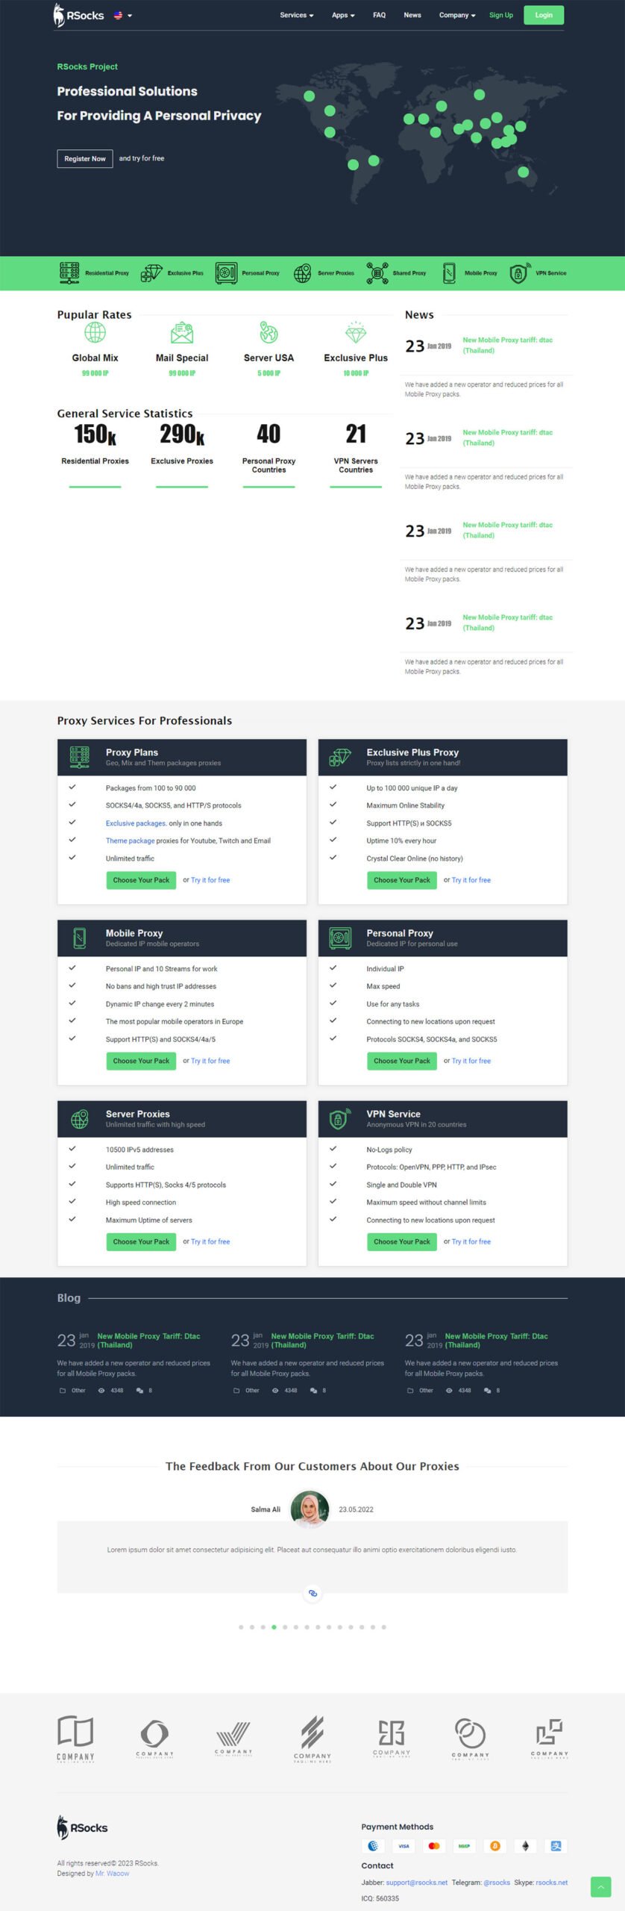Click Choose Your Pack under Mobile Proxy
The width and height of the screenshot is (625, 1911).
click(x=141, y=1061)
